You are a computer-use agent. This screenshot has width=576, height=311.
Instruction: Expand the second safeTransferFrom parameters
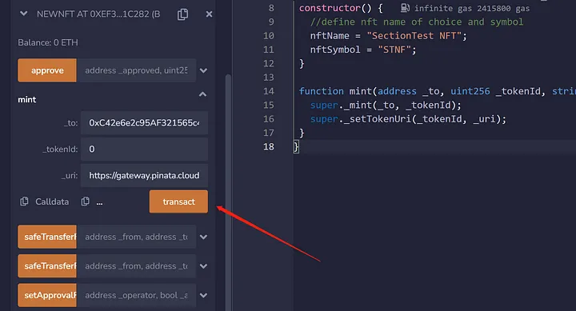click(x=203, y=266)
